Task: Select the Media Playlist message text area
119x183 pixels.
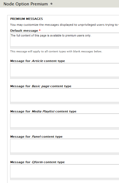Action: click(65, 120)
